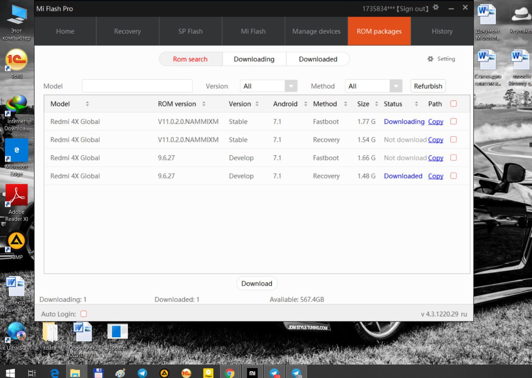Viewport: 532px width, 378px height.
Task: Check the V11.0.2.0.NAMMIXM Recovery row checkbox
Action: click(x=453, y=140)
